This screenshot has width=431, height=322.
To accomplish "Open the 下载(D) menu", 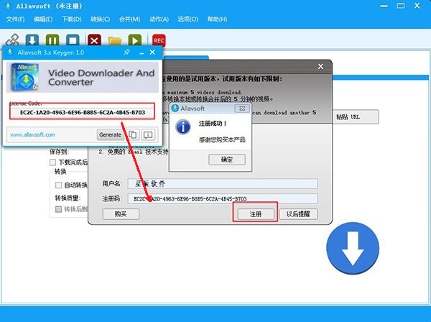I will click(71, 19).
